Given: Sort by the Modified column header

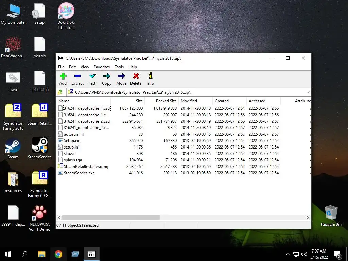Looking at the screenshot, I should pyautogui.click(x=195, y=101).
